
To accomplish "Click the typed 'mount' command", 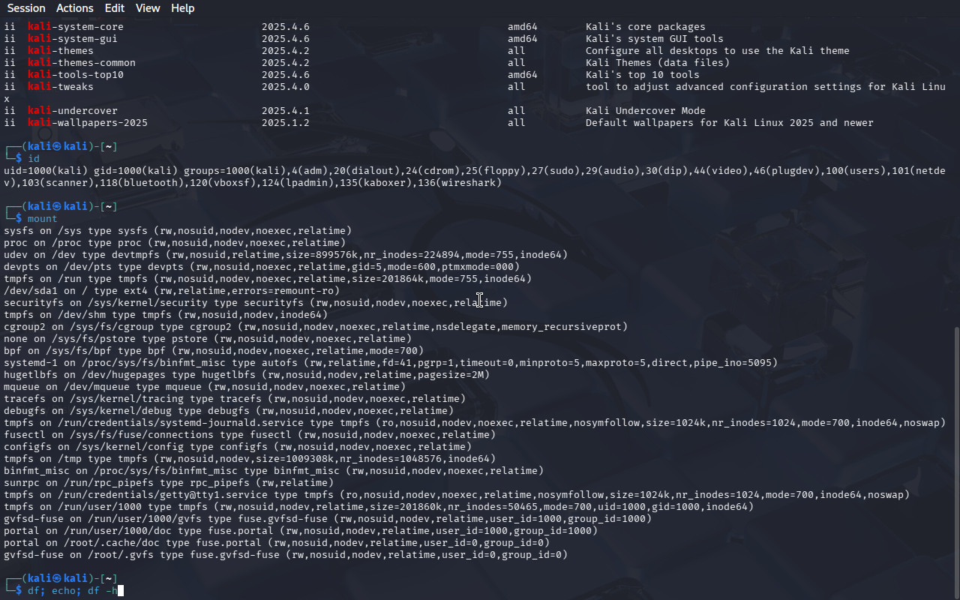I will tap(42, 219).
